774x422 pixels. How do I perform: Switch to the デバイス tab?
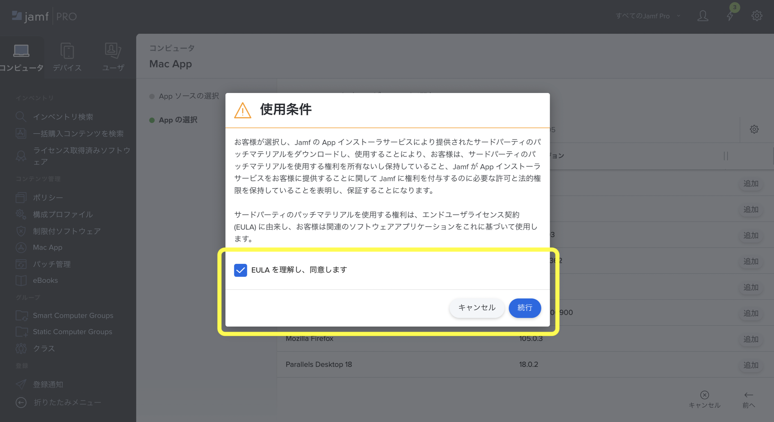click(x=67, y=57)
